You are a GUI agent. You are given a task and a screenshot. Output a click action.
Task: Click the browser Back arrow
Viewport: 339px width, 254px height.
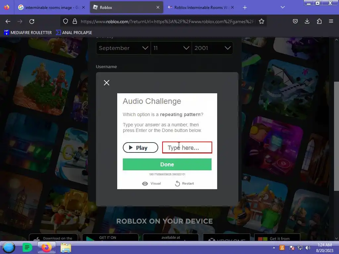click(x=8, y=21)
